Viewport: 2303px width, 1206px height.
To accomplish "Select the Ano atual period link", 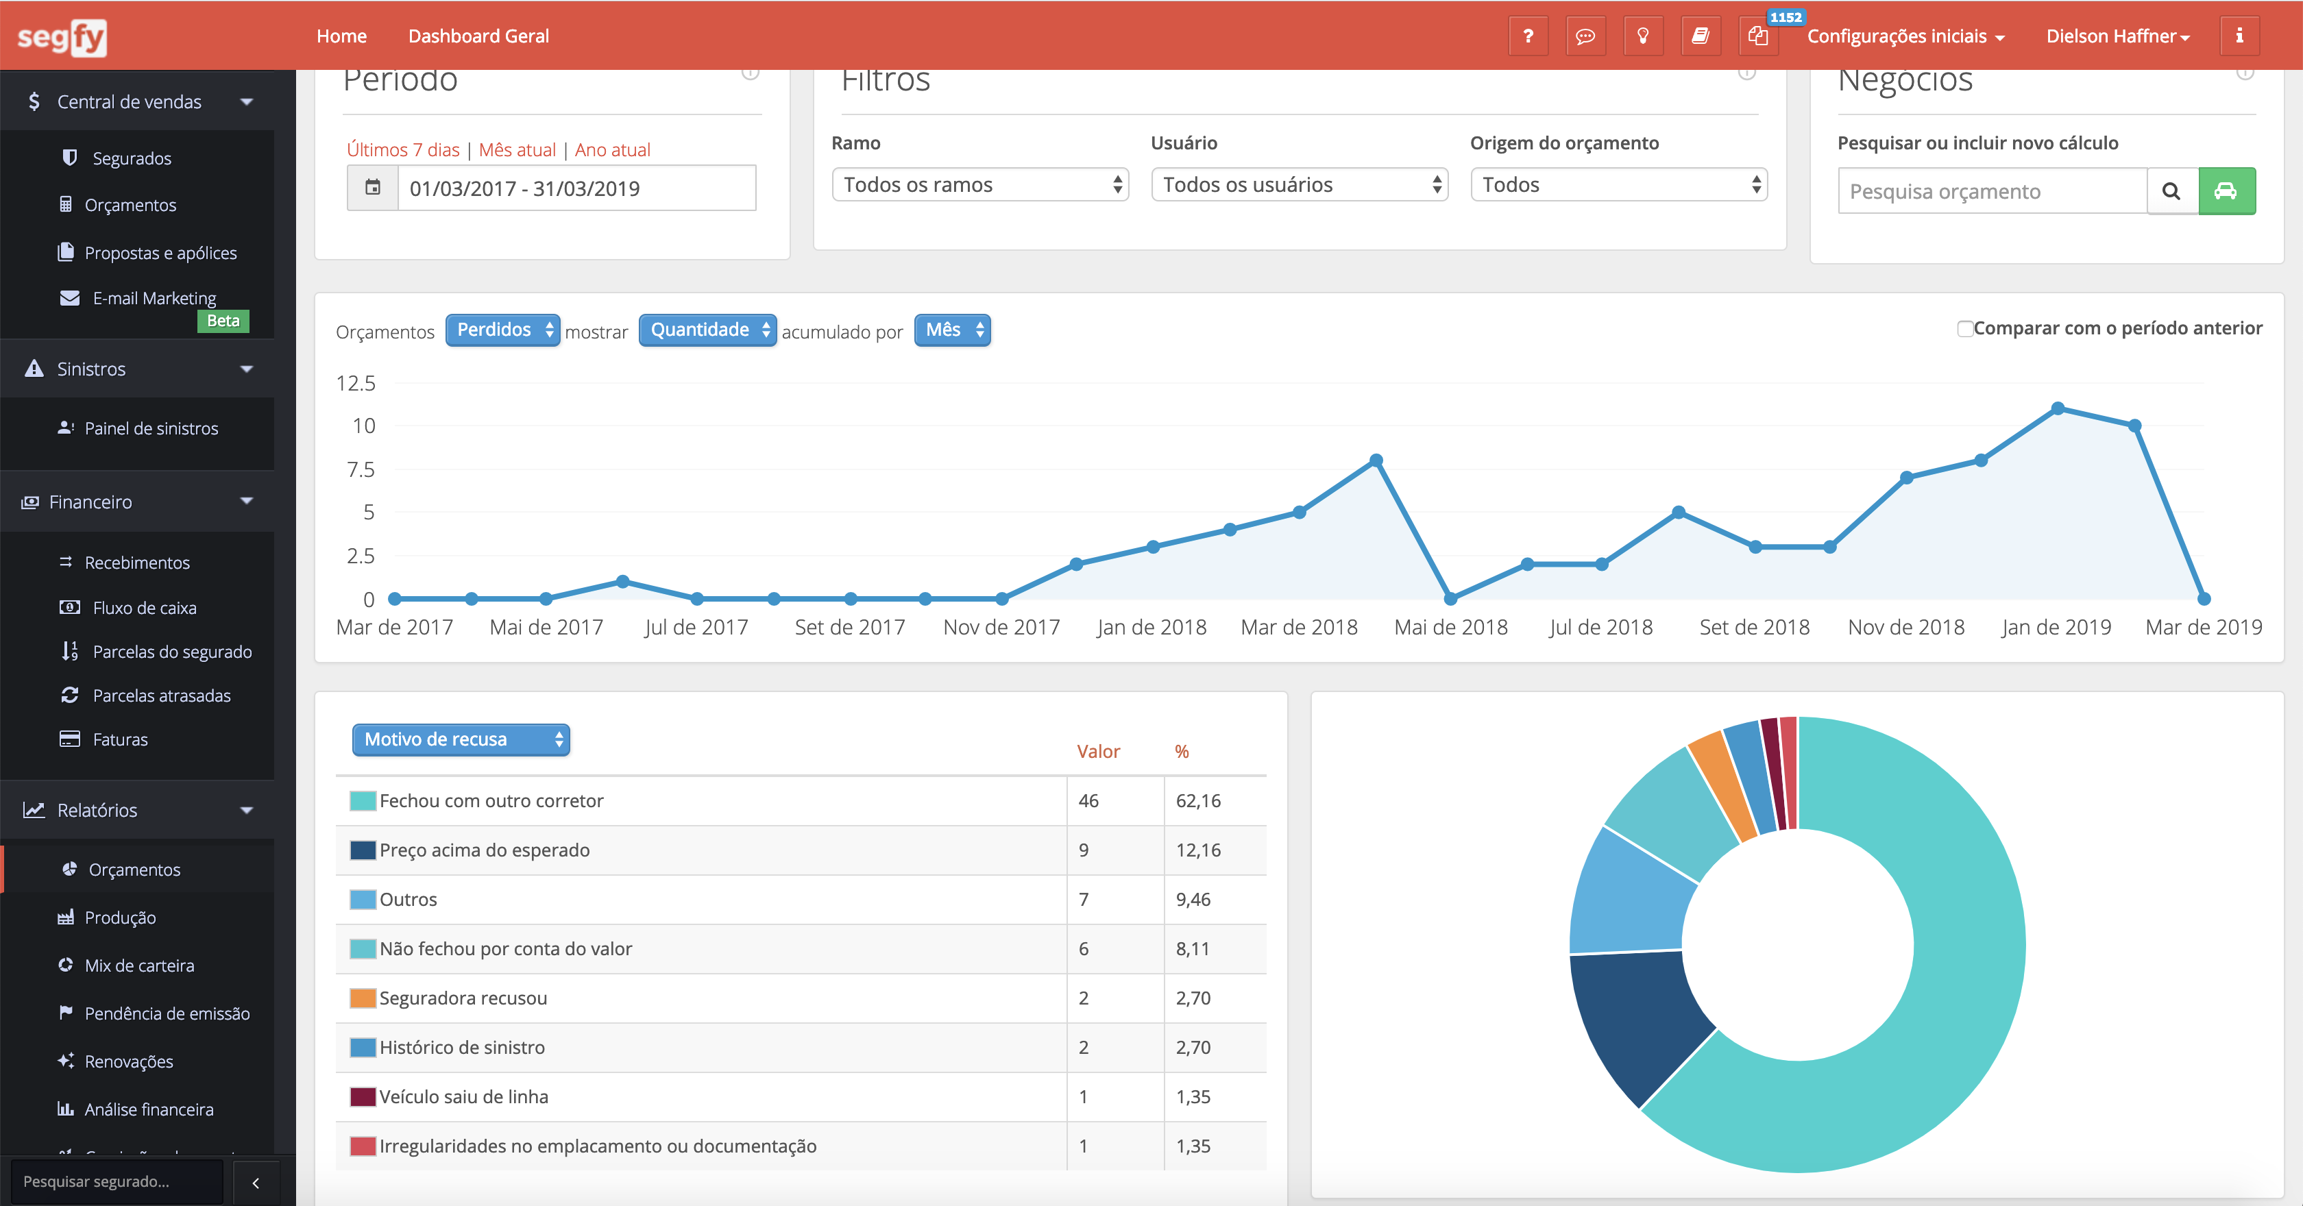I will point(612,149).
